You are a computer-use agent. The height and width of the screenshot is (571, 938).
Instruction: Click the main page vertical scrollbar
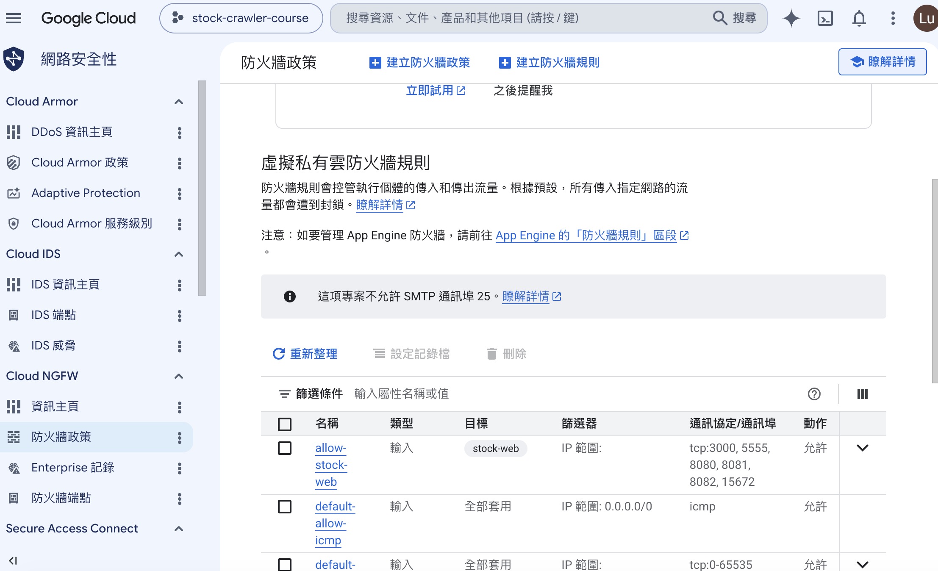tap(935, 281)
